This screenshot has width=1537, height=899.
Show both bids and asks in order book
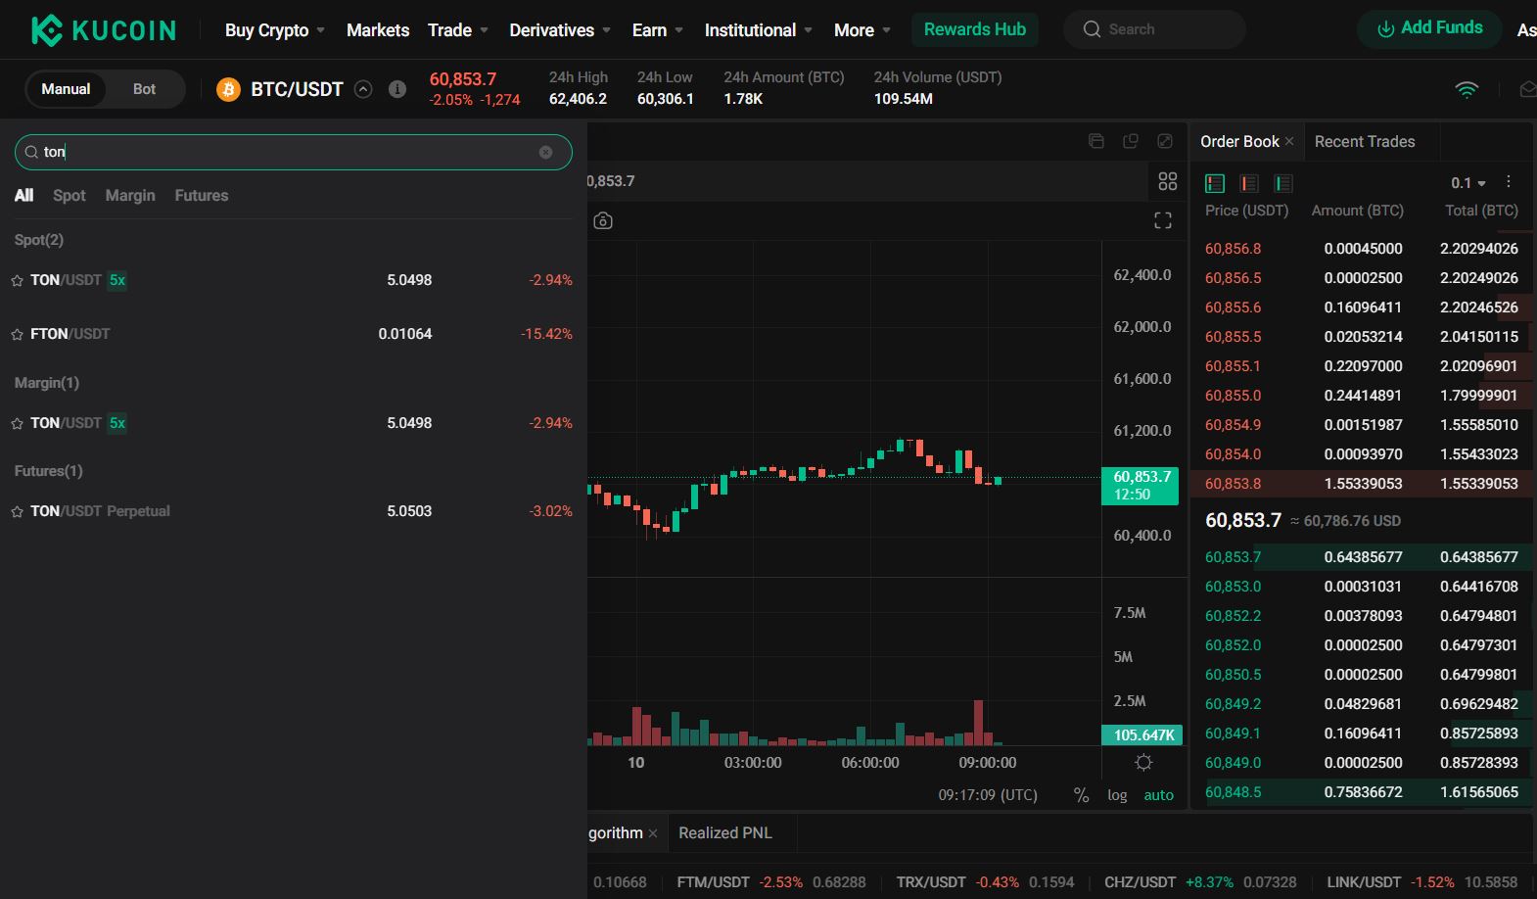(x=1215, y=183)
